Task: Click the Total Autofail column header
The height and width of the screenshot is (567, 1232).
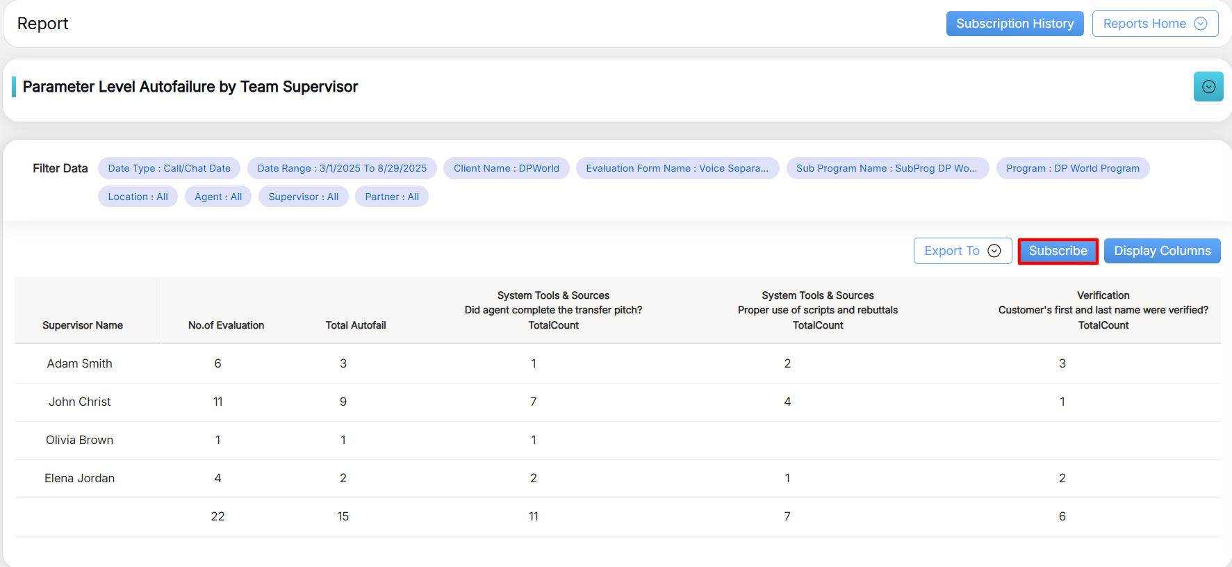Action: [x=355, y=325]
